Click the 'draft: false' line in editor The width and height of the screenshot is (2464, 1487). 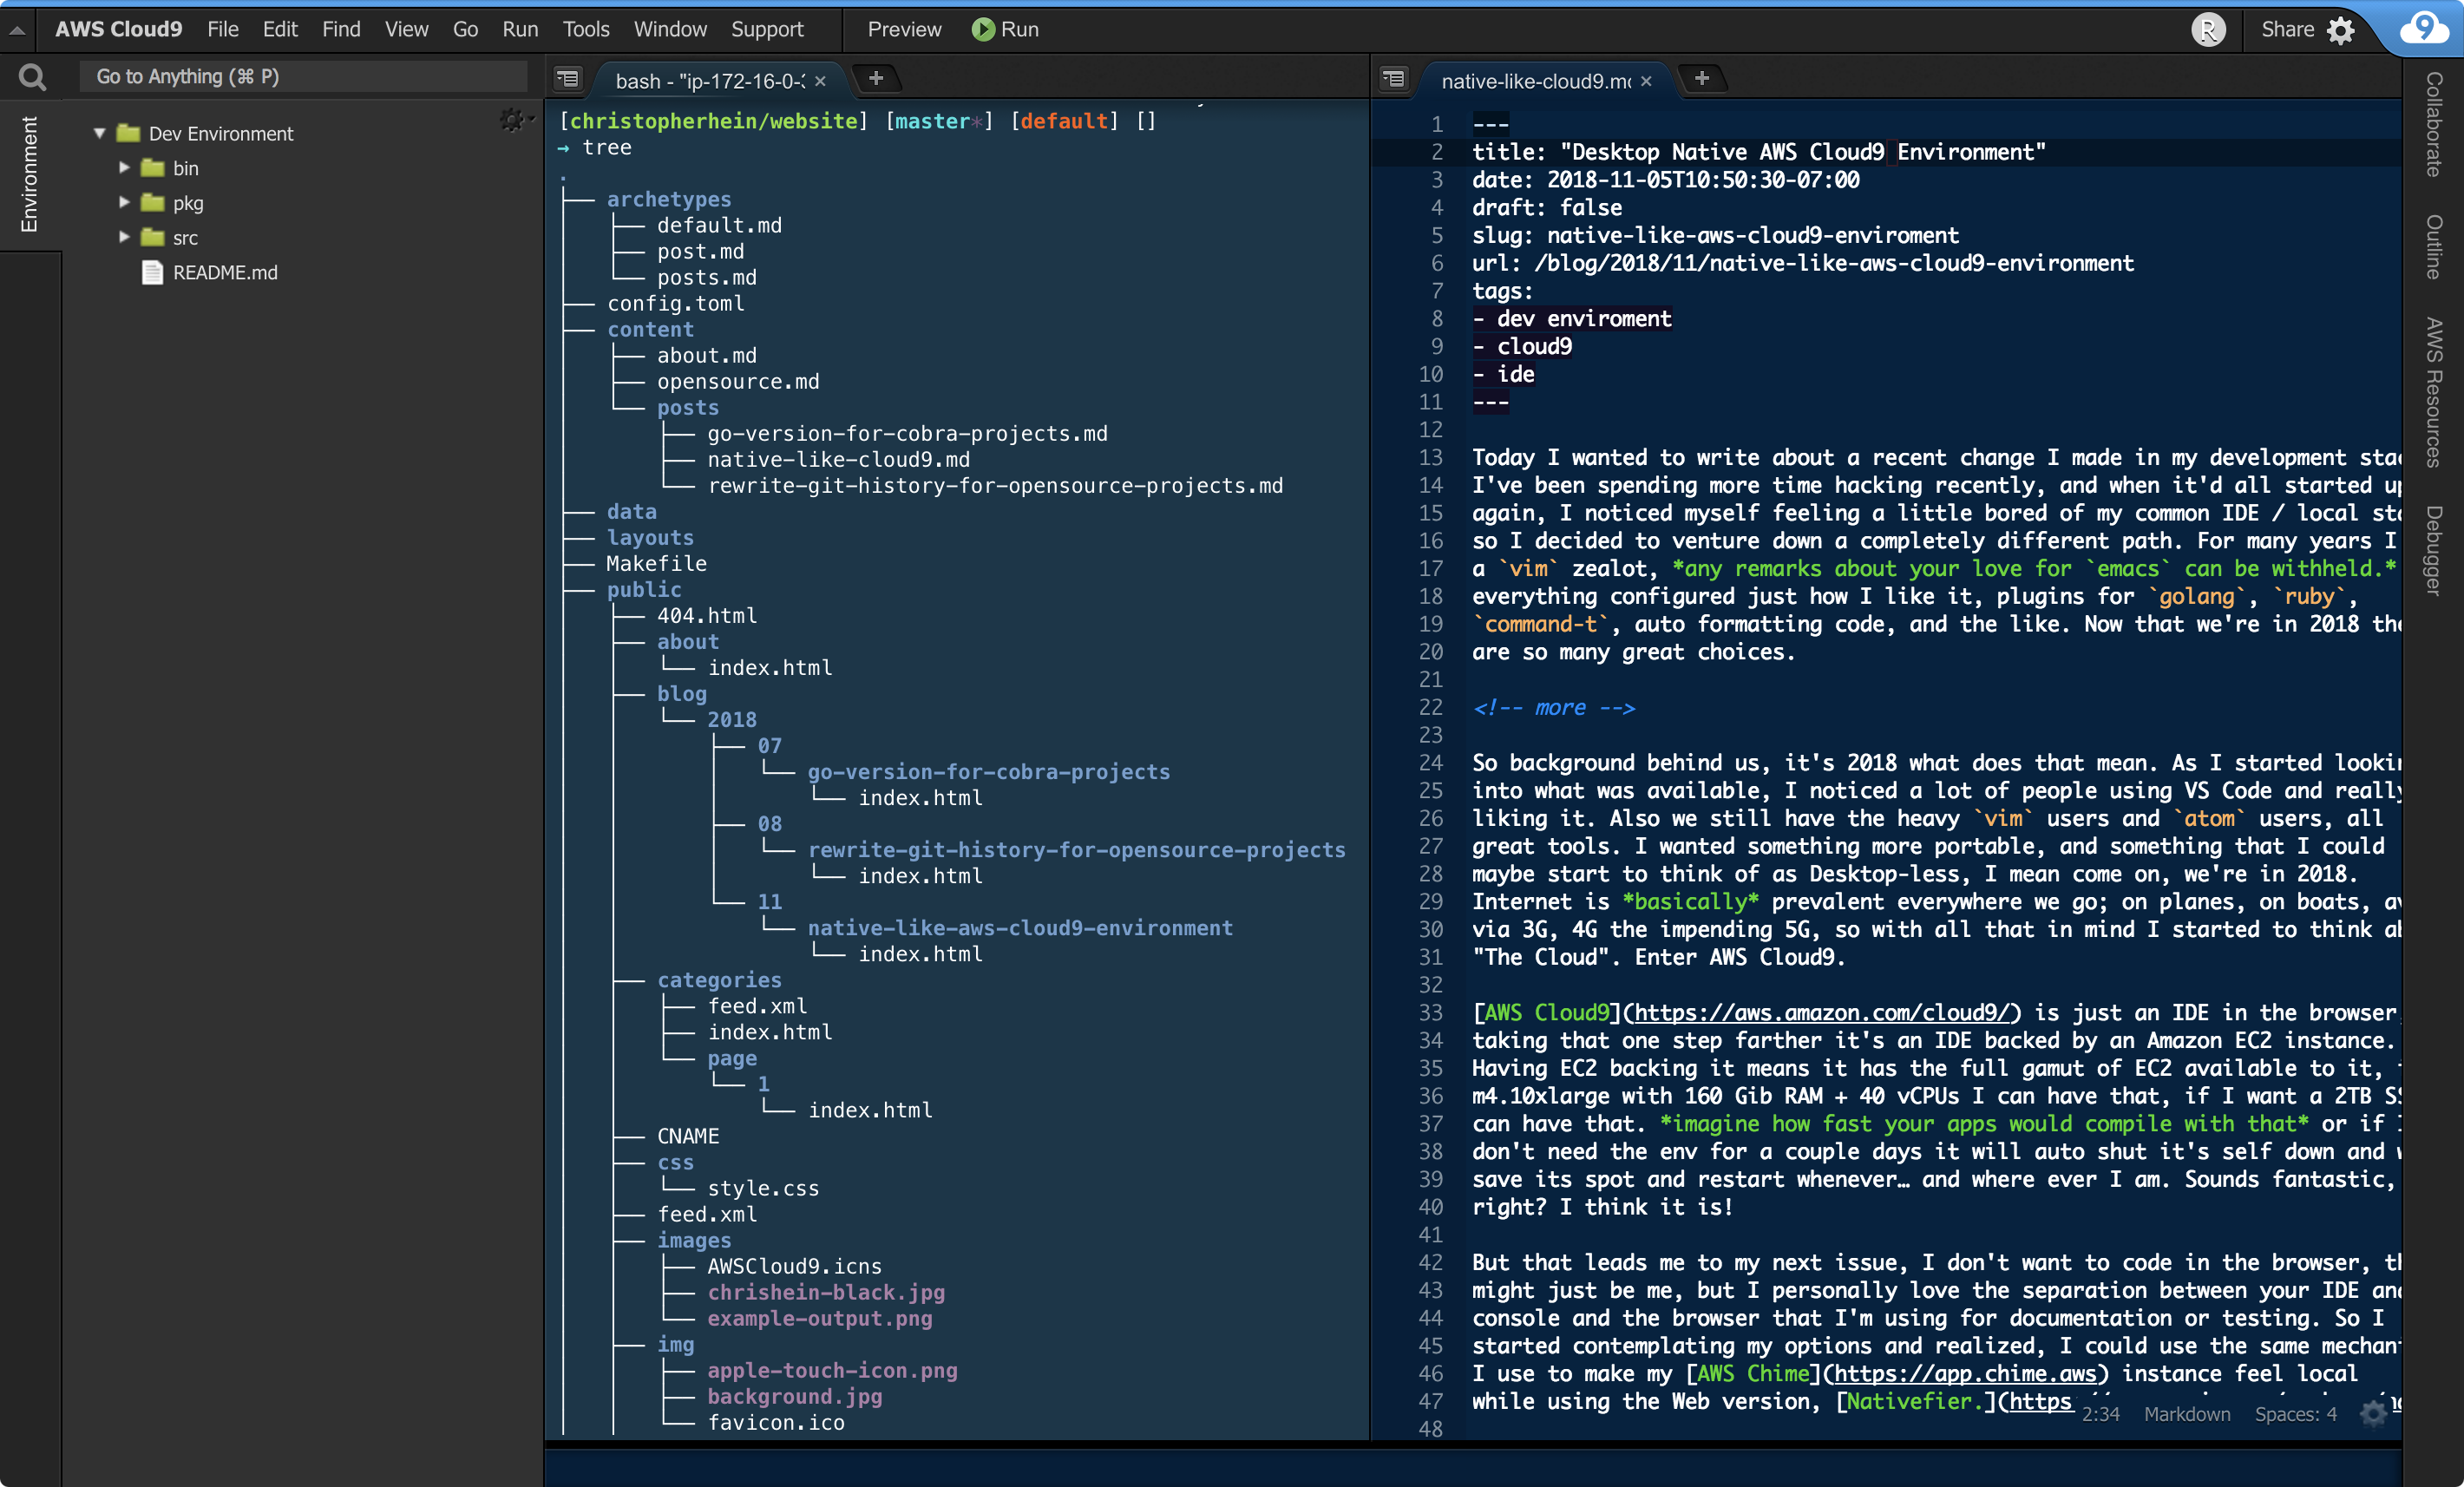(x=1547, y=208)
